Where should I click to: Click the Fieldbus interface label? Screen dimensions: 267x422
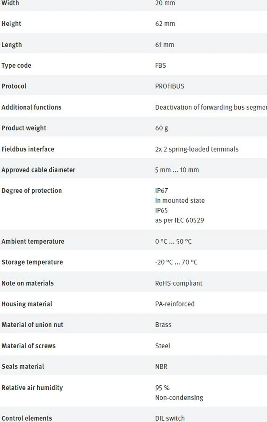(28, 149)
